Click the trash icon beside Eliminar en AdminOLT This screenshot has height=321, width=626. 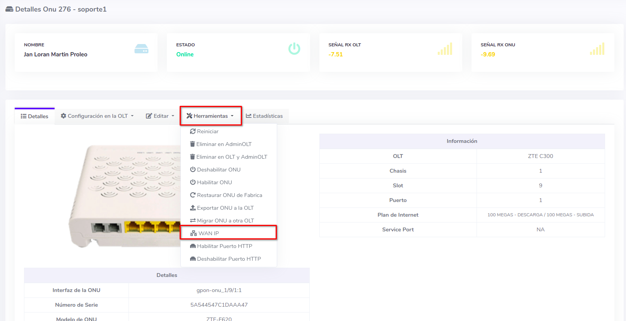click(192, 144)
